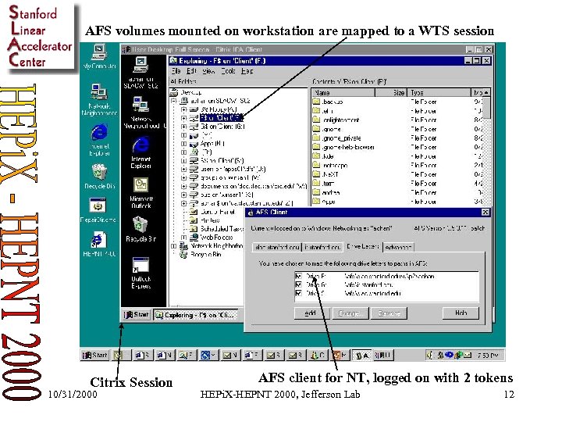Click the Recycle Bin icon in folder tree
This screenshot has width=562, height=422.
click(x=184, y=255)
